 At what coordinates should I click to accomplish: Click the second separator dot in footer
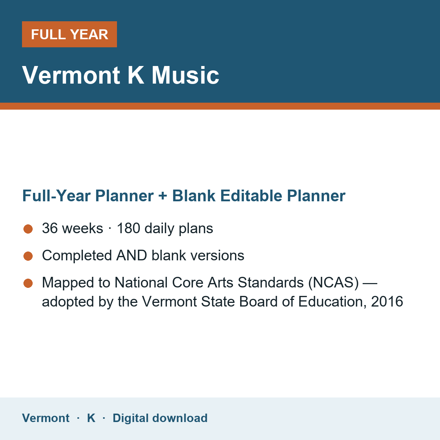pyautogui.click(x=104, y=418)
